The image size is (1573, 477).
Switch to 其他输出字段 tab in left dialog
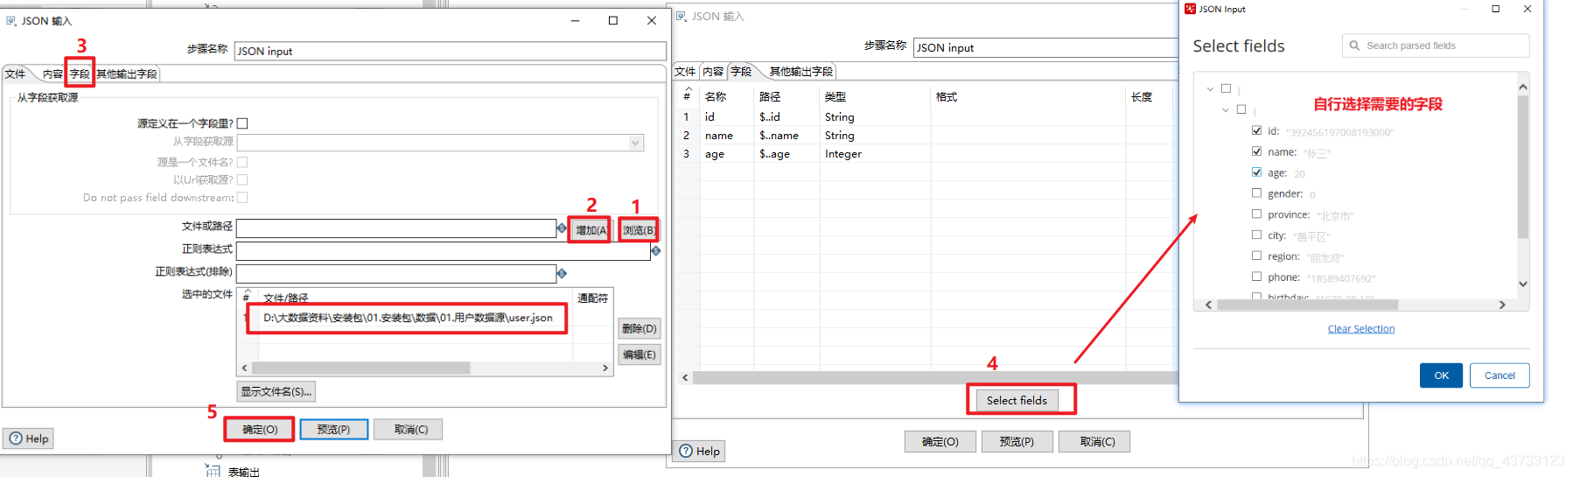pyautogui.click(x=127, y=74)
